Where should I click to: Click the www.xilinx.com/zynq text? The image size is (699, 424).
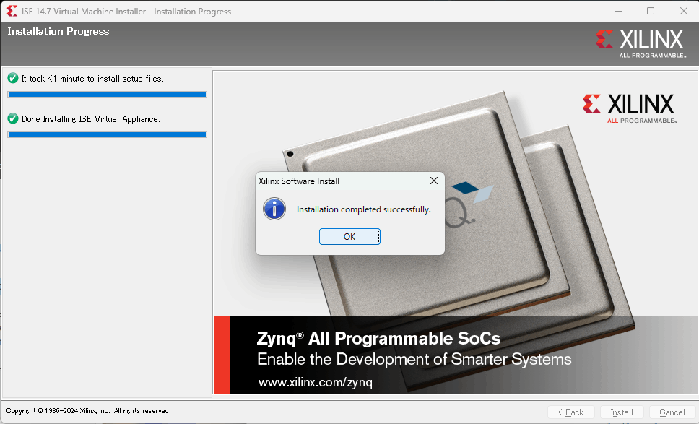point(315,382)
